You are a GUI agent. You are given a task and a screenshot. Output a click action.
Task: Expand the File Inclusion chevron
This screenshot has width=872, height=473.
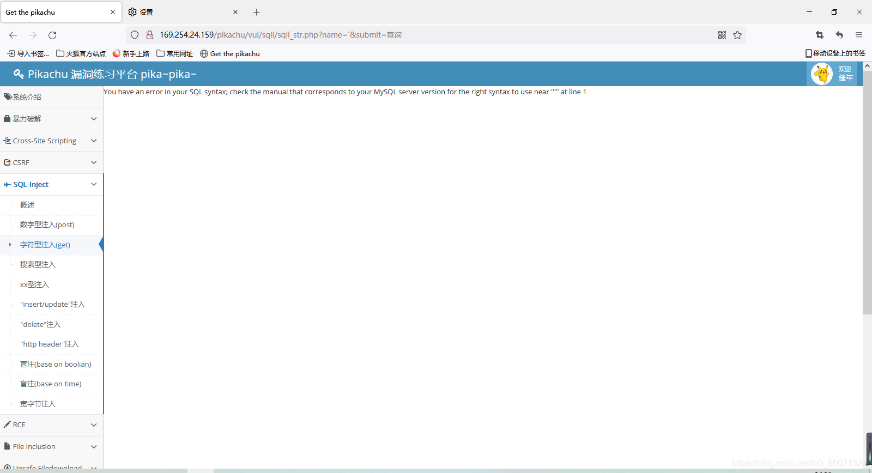[x=94, y=446]
